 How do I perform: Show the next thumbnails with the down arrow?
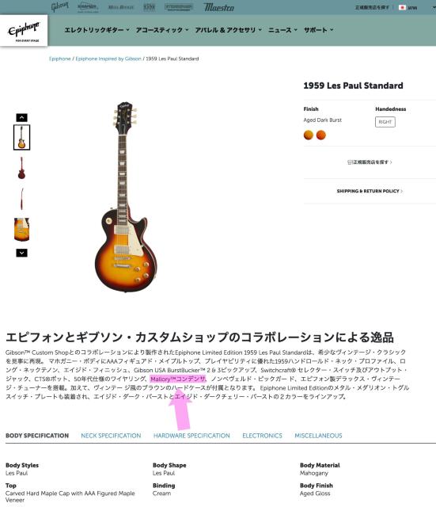pos(21,253)
